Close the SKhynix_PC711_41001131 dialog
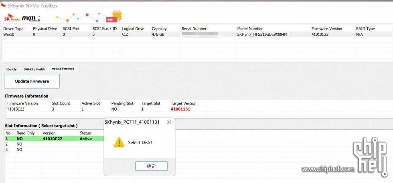This screenshot has width=393, height=183. (169, 122)
